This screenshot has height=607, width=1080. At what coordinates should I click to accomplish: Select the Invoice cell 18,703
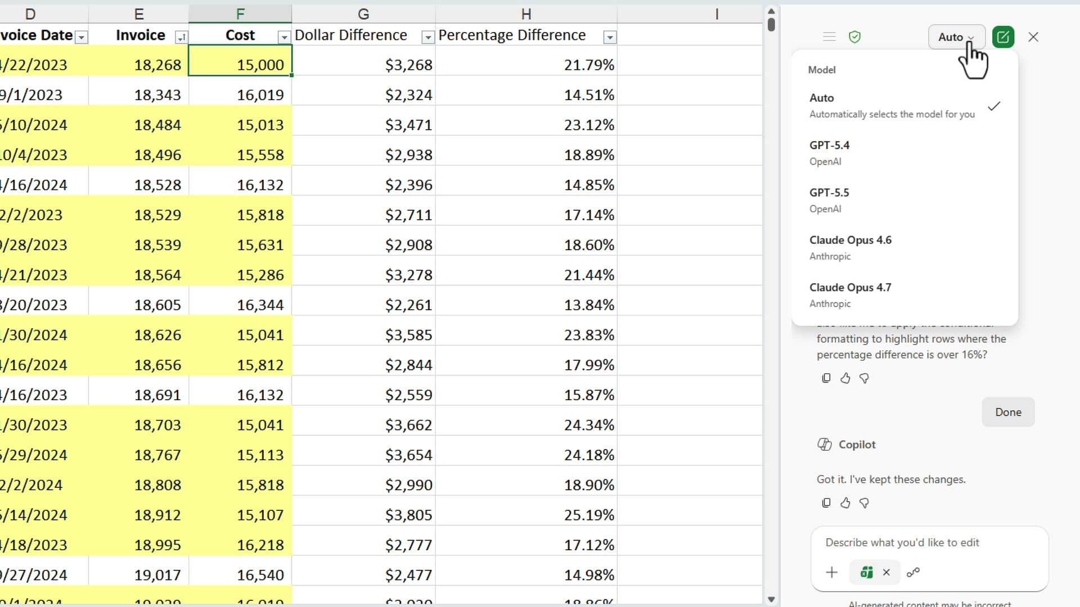[x=139, y=420]
